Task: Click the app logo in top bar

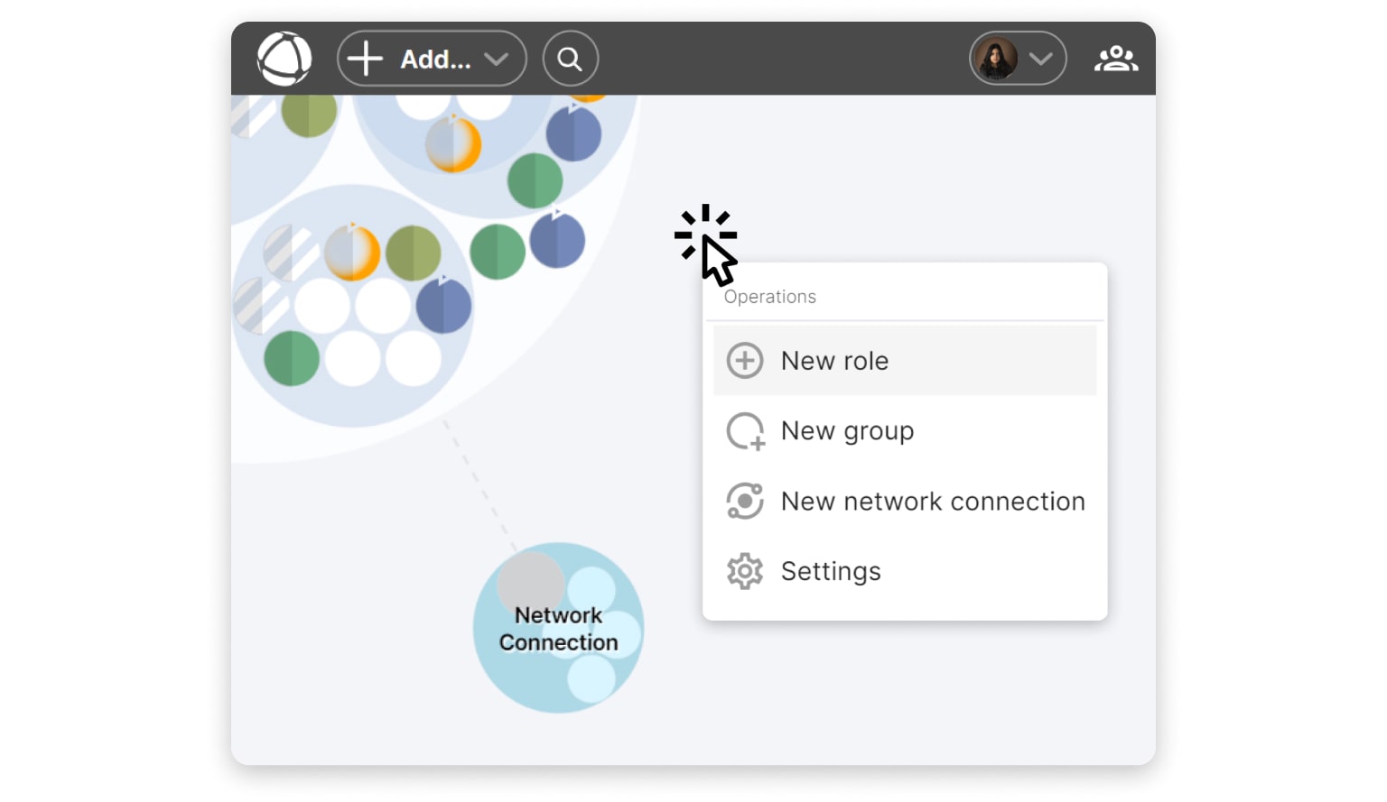Action: [284, 60]
